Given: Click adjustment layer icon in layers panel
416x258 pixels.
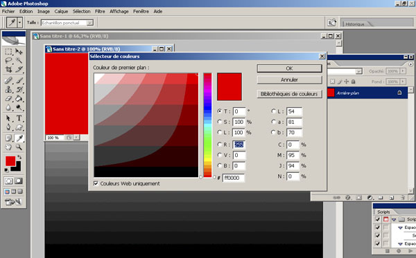Looking at the screenshot, I should (x=370, y=197).
